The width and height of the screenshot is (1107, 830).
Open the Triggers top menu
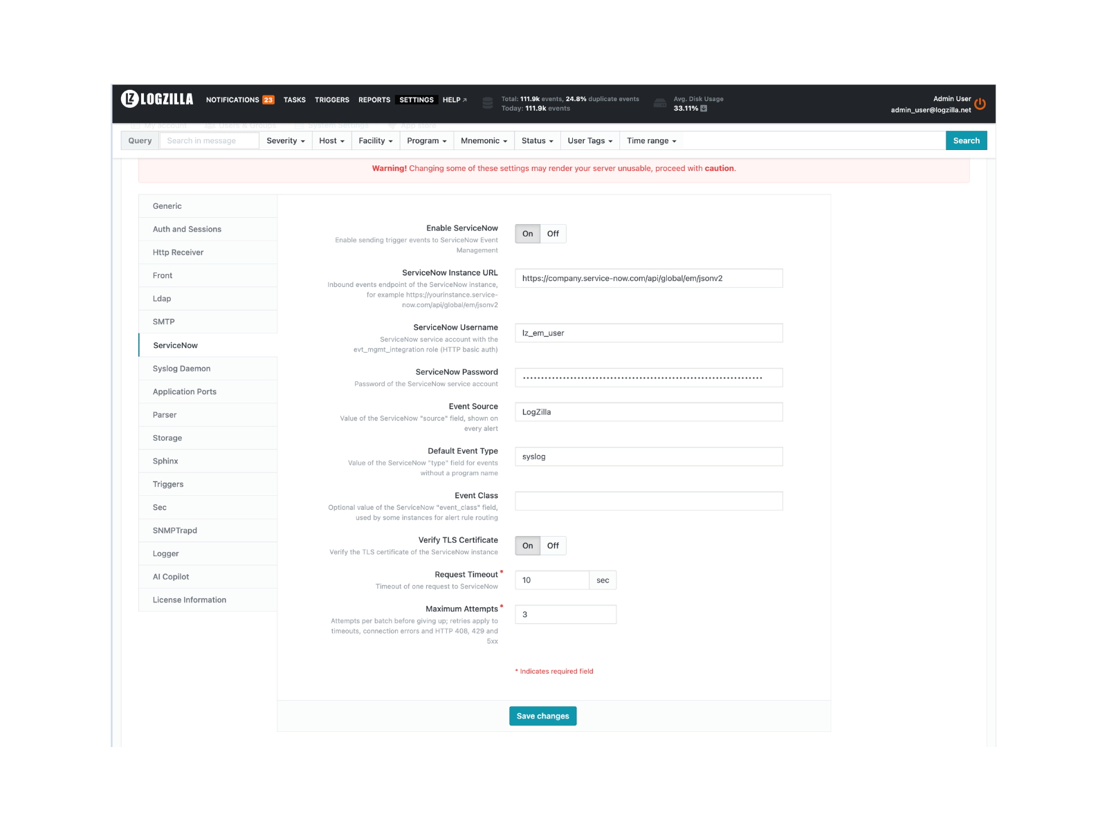point(332,100)
